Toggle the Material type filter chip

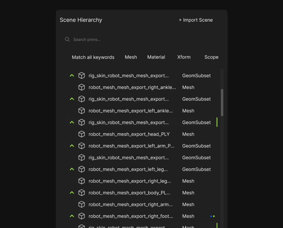(156, 57)
